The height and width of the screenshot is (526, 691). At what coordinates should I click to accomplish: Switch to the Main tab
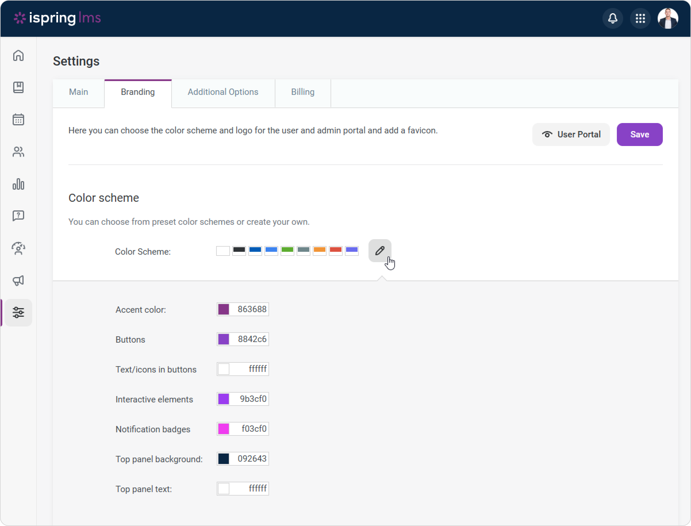[78, 92]
